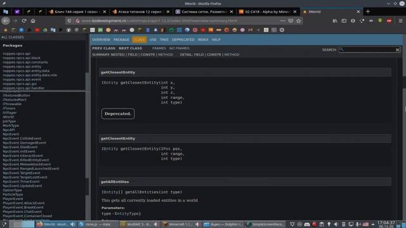Open the TREE navigation link
Screen dimensions: 406x228
coord(164,39)
